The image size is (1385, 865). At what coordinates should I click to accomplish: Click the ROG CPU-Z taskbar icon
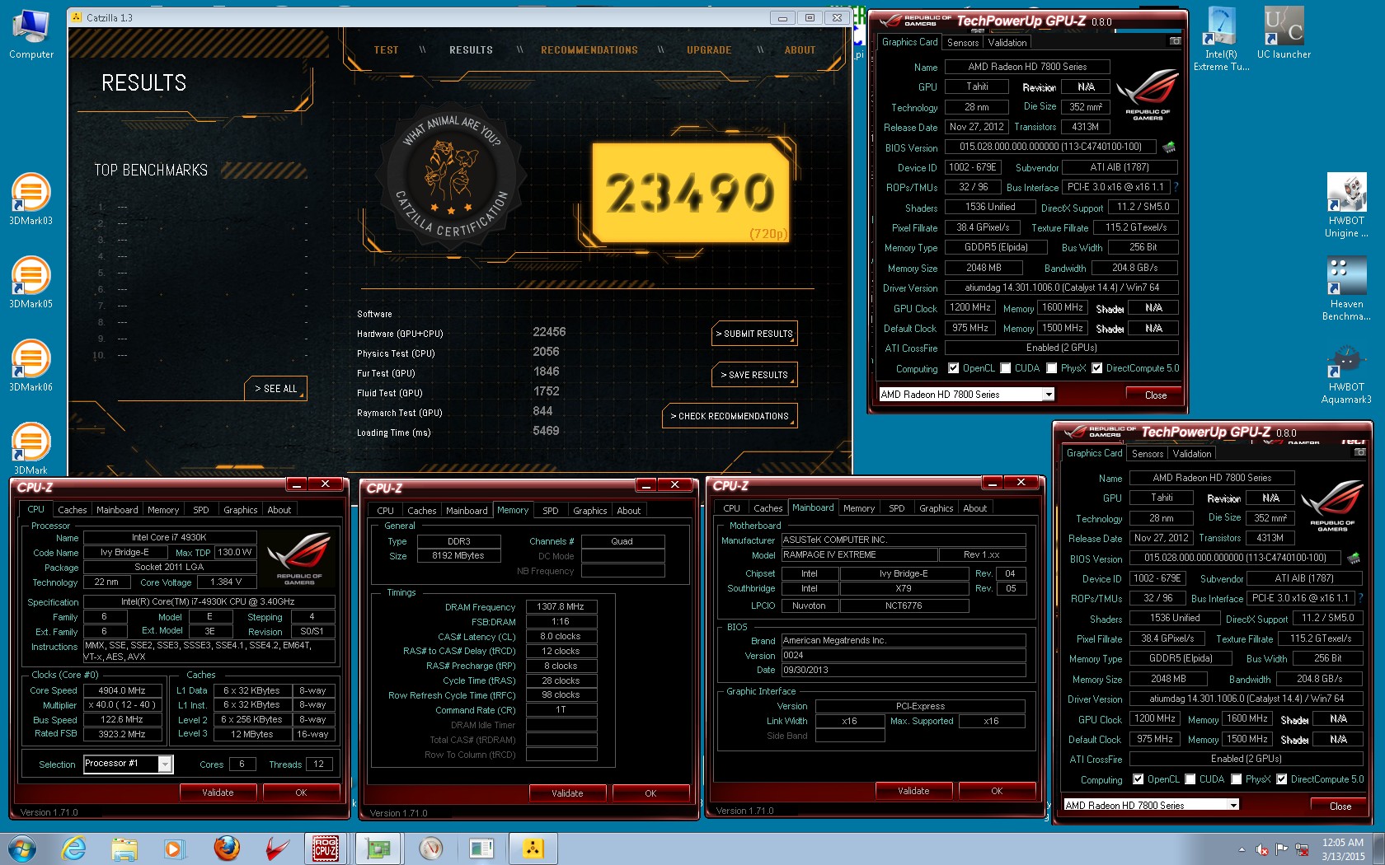click(x=326, y=848)
